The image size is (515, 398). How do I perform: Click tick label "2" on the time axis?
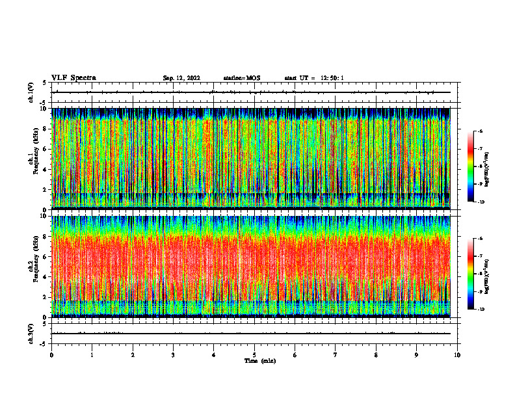click(x=133, y=355)
